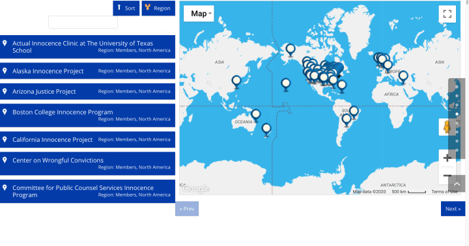Viewport: 469px width, 246px height.
Task: Zoom out on the map
Action: pos(447,176)
